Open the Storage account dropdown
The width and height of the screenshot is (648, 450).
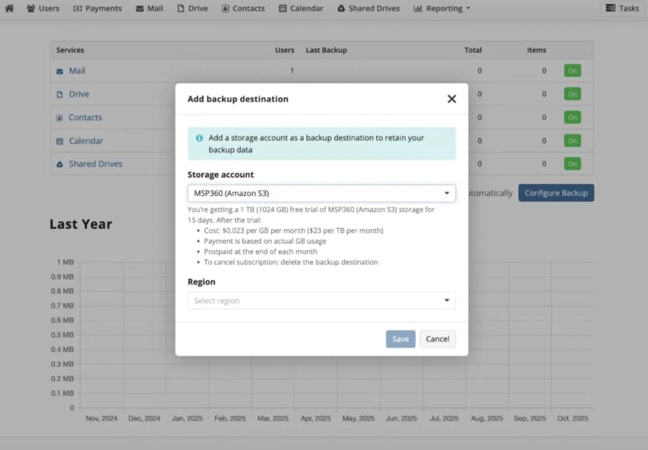click(x=322, y=193)
